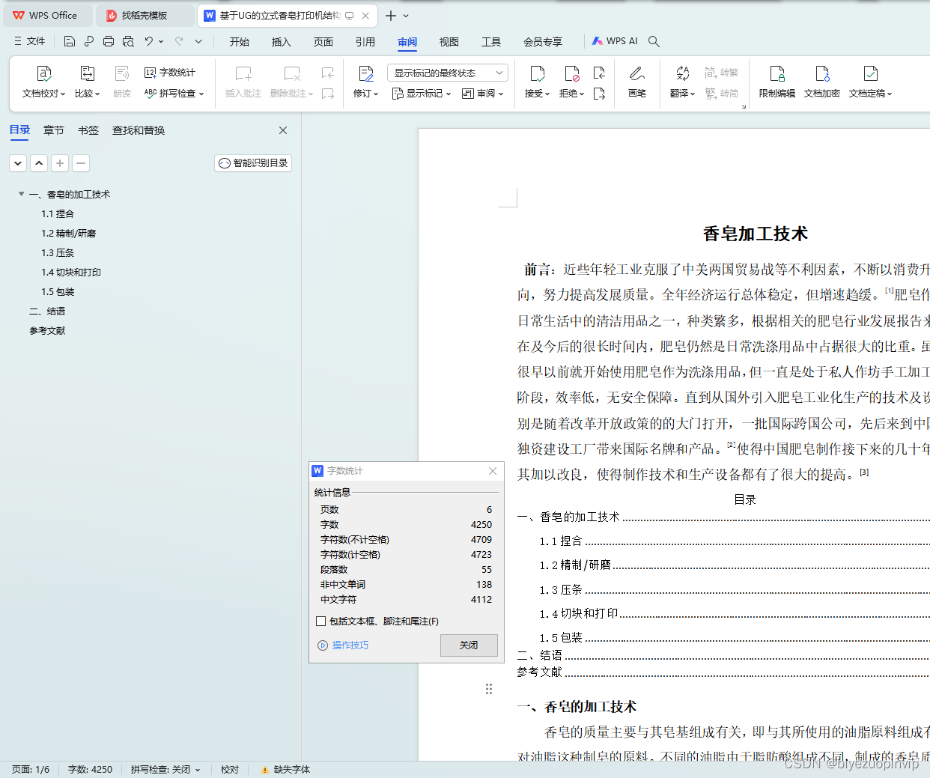The image size is (930, 778).
Task: Click the Print icon in quick access toolbar
Action: [109, 41]
